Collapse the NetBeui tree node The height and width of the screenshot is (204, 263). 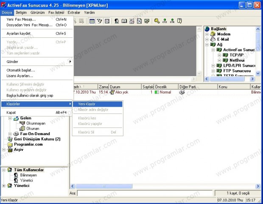pos(219,60)
